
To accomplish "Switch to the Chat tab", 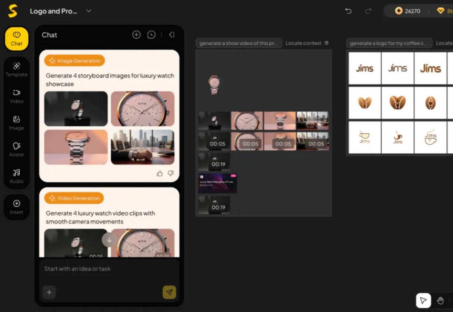I will pos(17,39).
